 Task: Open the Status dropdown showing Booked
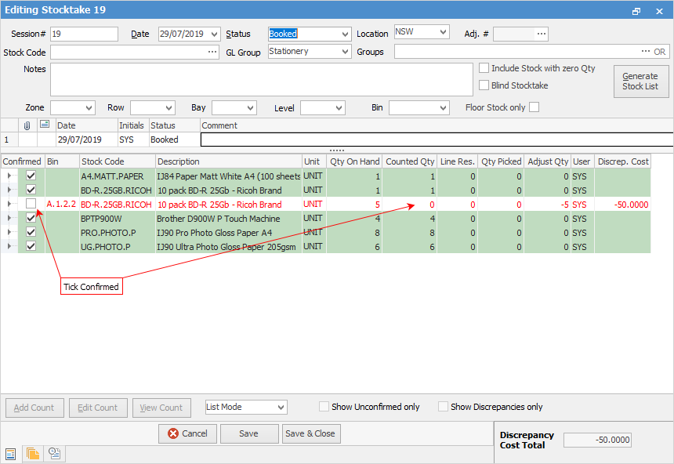coord(346,34)
